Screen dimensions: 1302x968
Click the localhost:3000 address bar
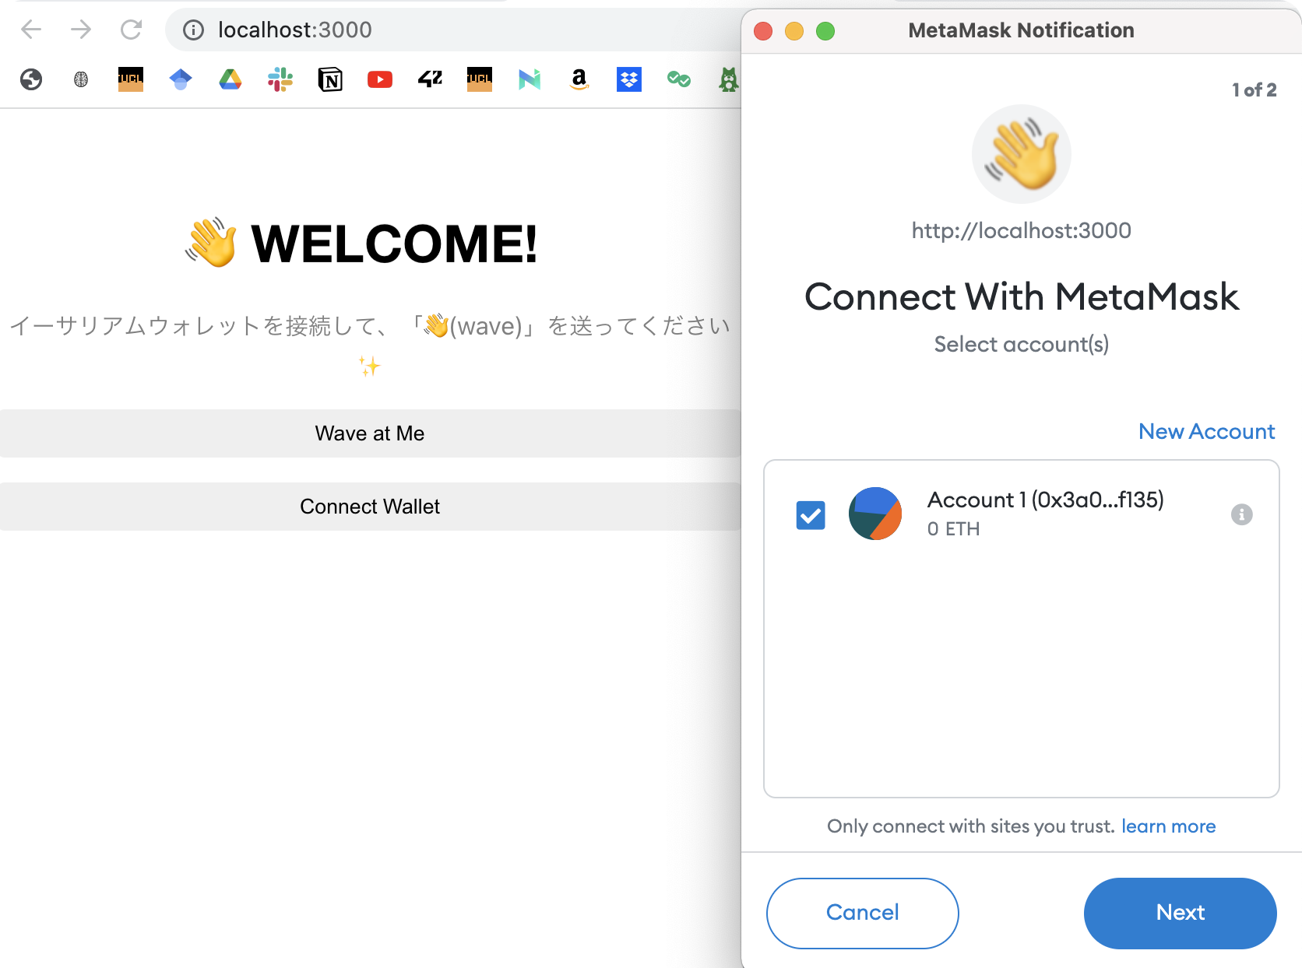(x=452, y=30)
